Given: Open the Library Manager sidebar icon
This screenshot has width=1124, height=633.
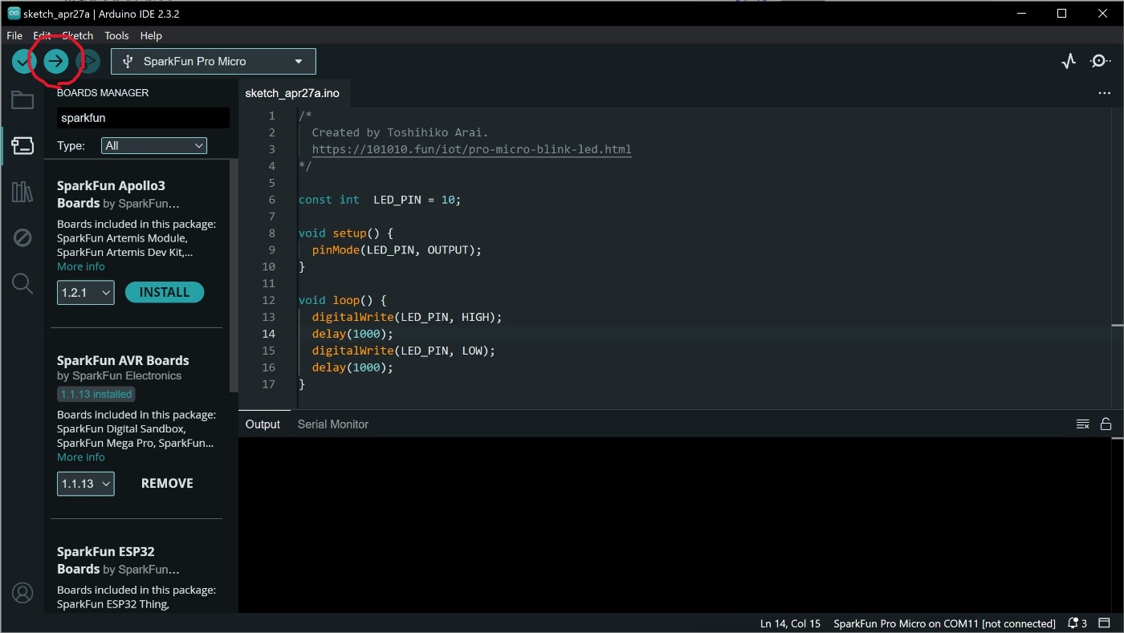Looking at the screenshot, I should click(22, 192).
